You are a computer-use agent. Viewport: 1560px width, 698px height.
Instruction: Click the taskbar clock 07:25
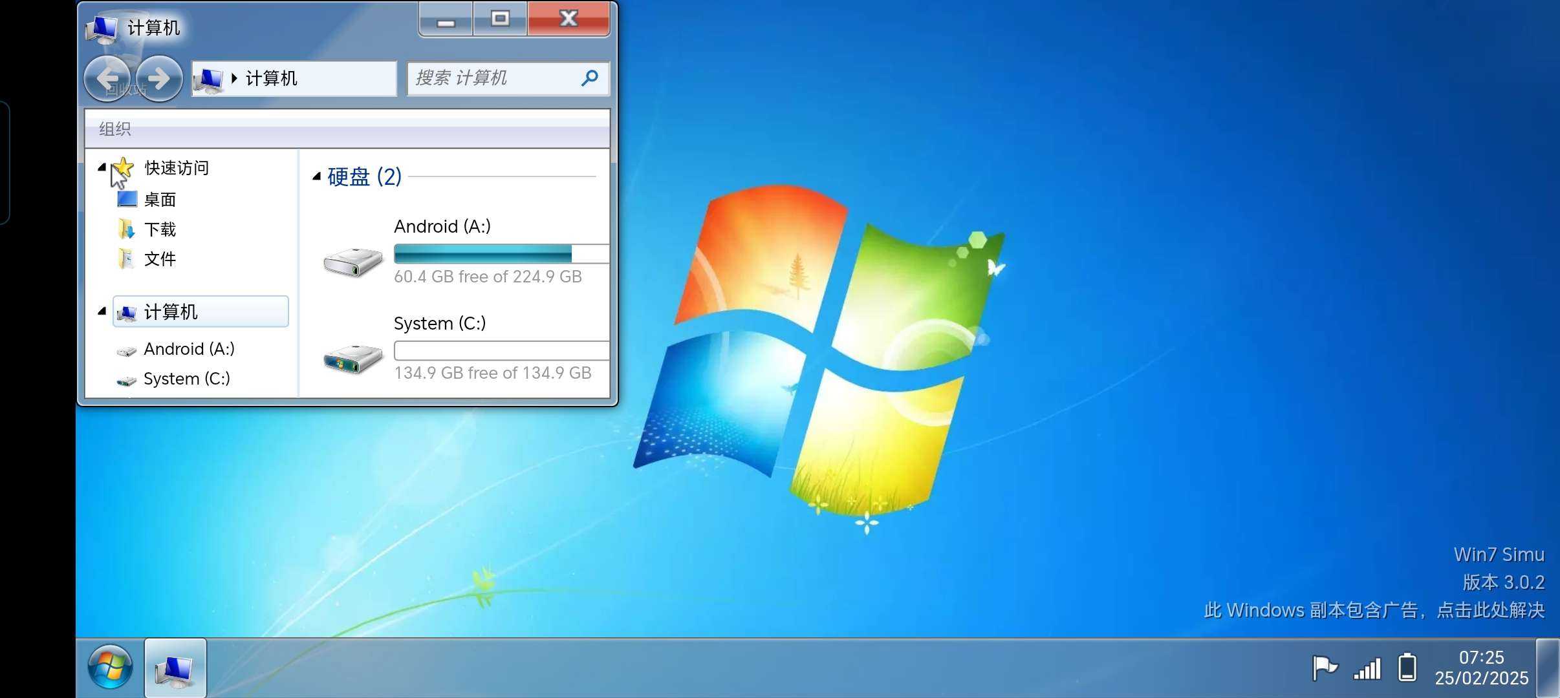[x=1481, y=657]
